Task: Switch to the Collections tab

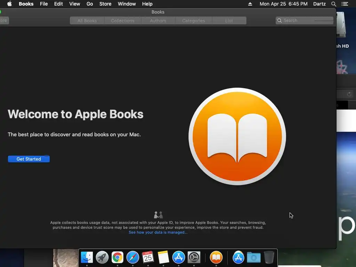Action: [123, 21]
